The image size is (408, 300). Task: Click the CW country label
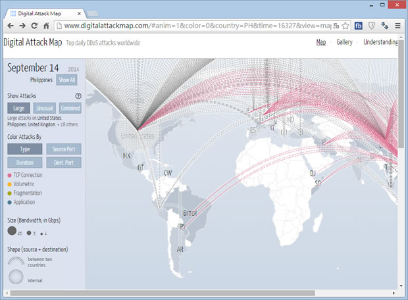pos(168,173)
